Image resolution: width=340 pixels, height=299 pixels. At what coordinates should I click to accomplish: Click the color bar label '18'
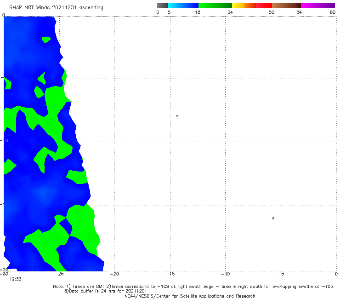click(x=198, y=12)
